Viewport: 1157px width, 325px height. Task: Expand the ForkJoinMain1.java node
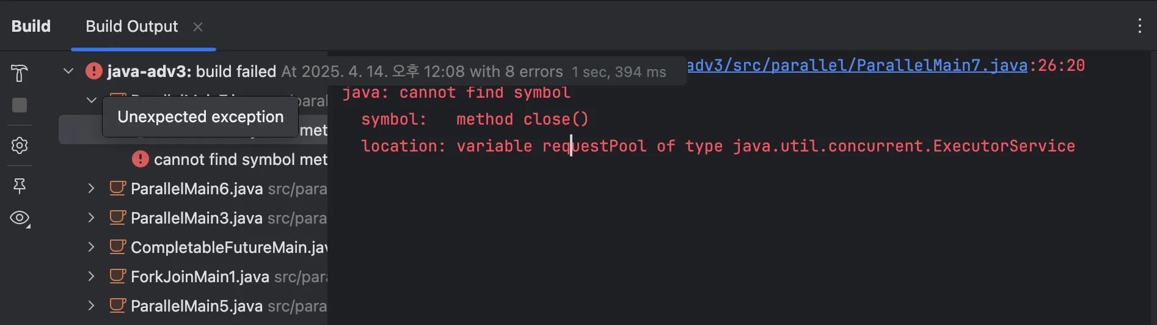pyautogui.click(x=91, y=276)
